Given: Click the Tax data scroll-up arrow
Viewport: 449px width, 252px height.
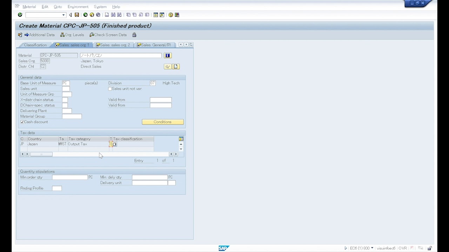Looking at the screenshot, I should 181,143.
